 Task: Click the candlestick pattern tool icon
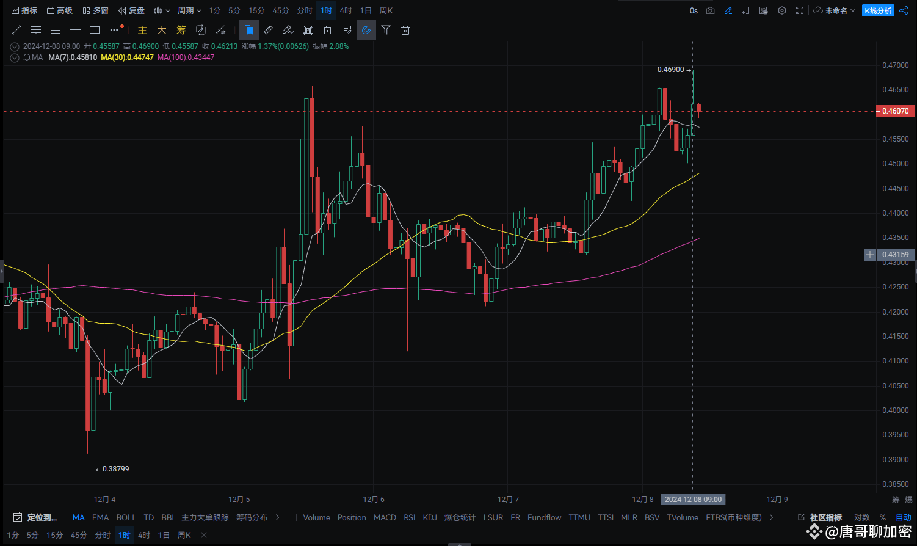click(x=308, y=30)
